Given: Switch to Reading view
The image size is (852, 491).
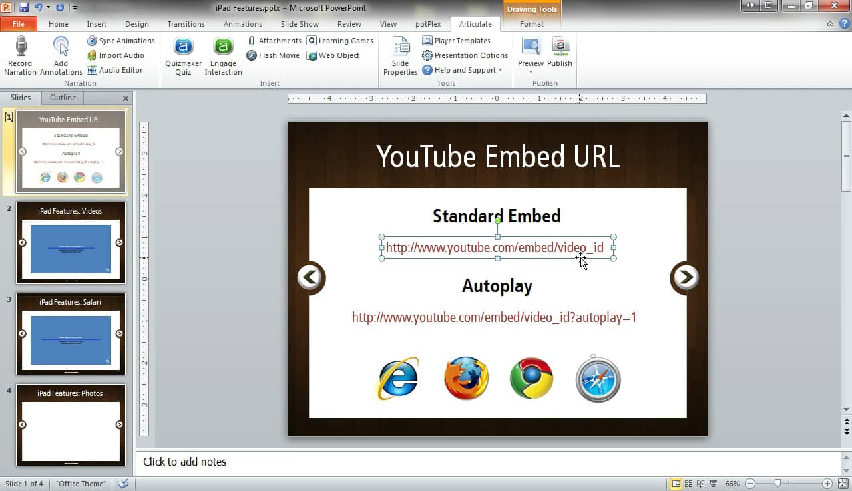Looking at the screenshot, I should (x=701, y=484).
